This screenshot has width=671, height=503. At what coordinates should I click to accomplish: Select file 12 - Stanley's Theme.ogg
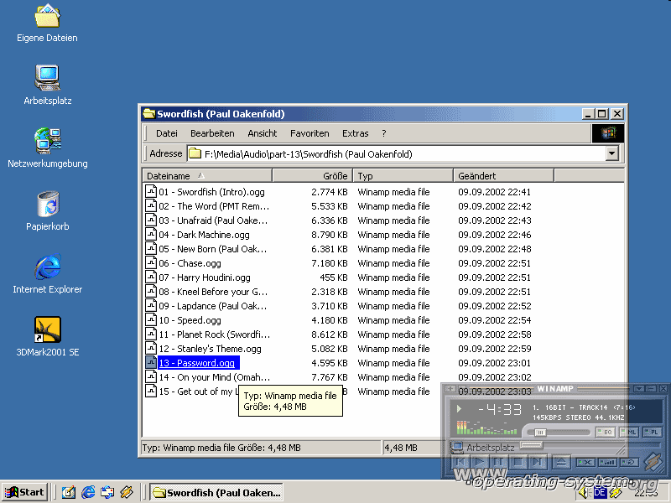210,348
